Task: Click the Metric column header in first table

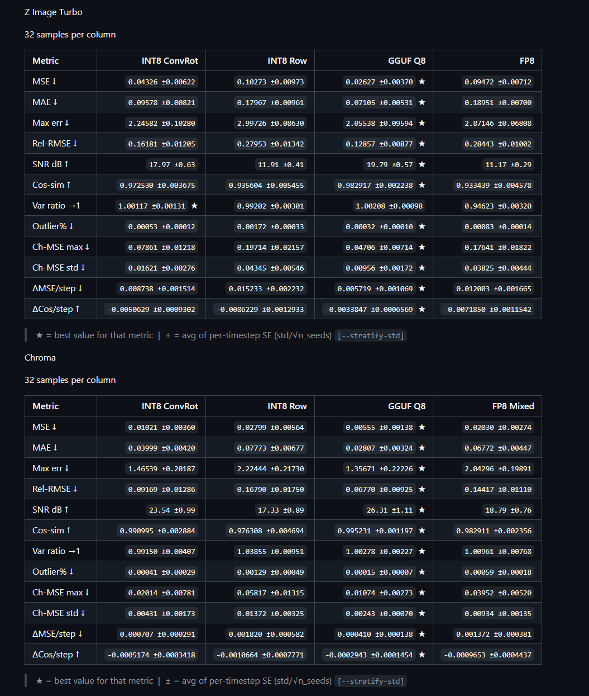Action: pyautogui.click(x=45, y=61)
